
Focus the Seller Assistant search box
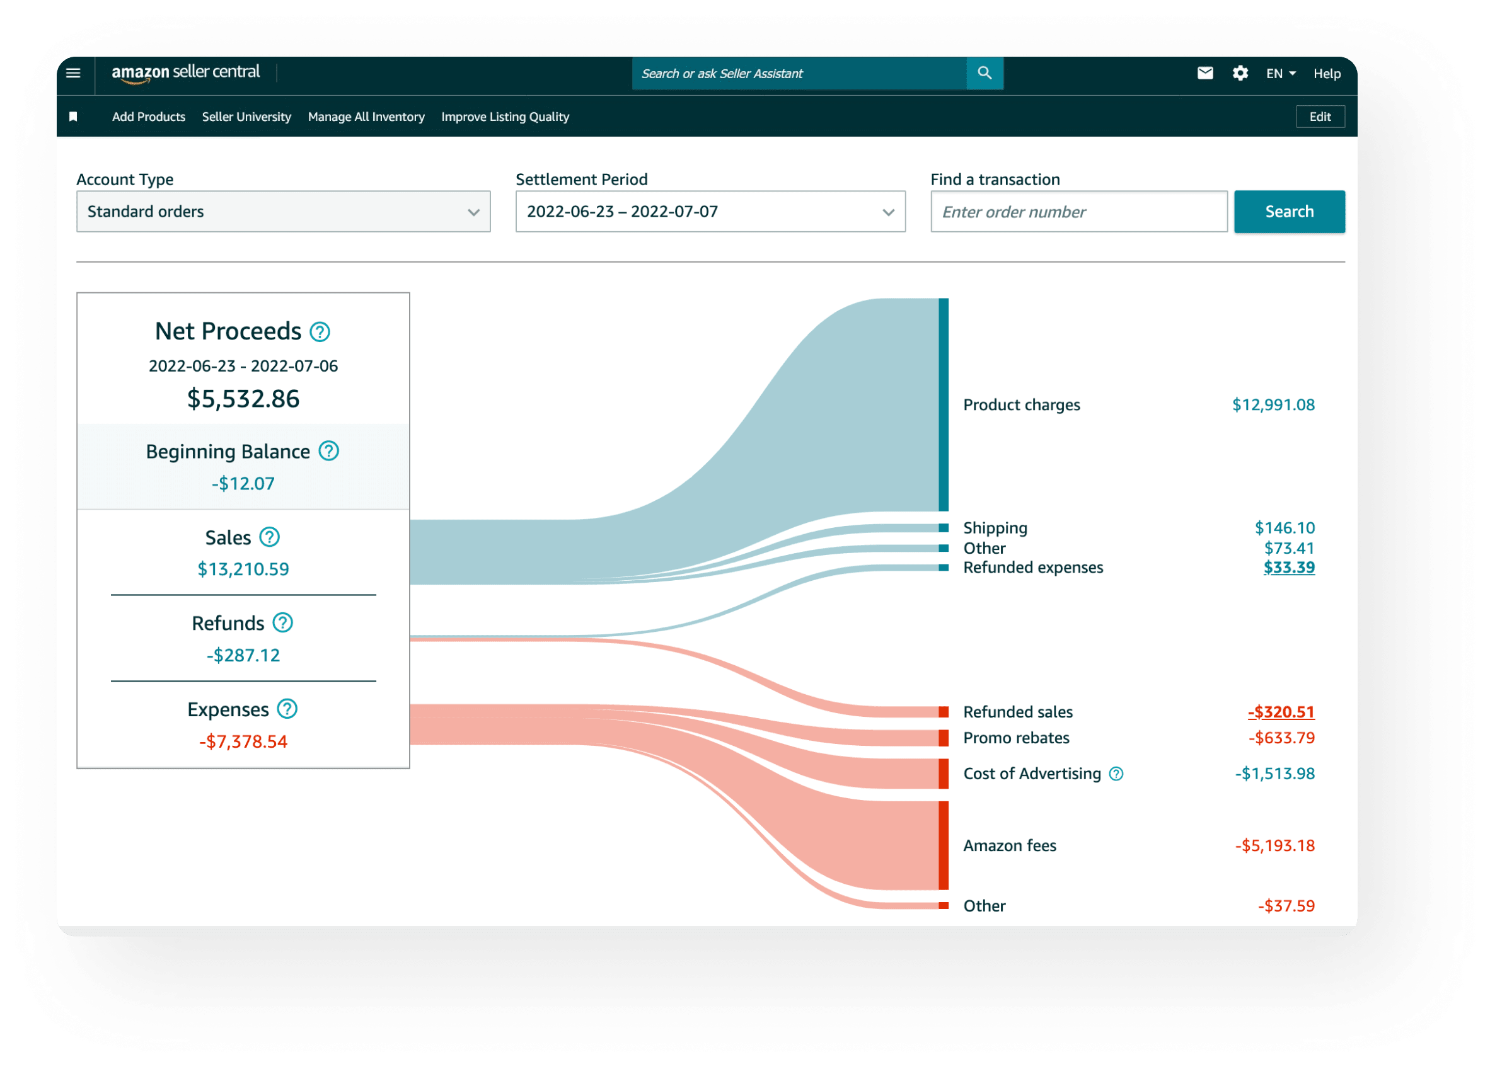800,73
